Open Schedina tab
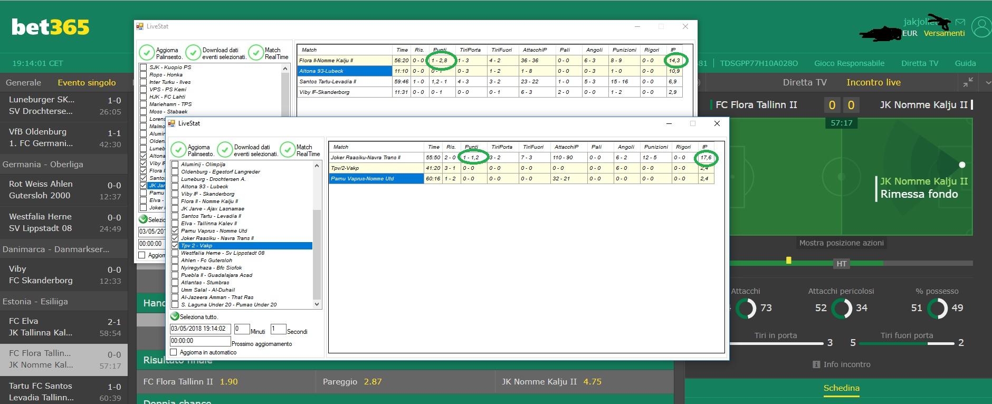Screen dimensions: 992x404 tap(842, 388)
